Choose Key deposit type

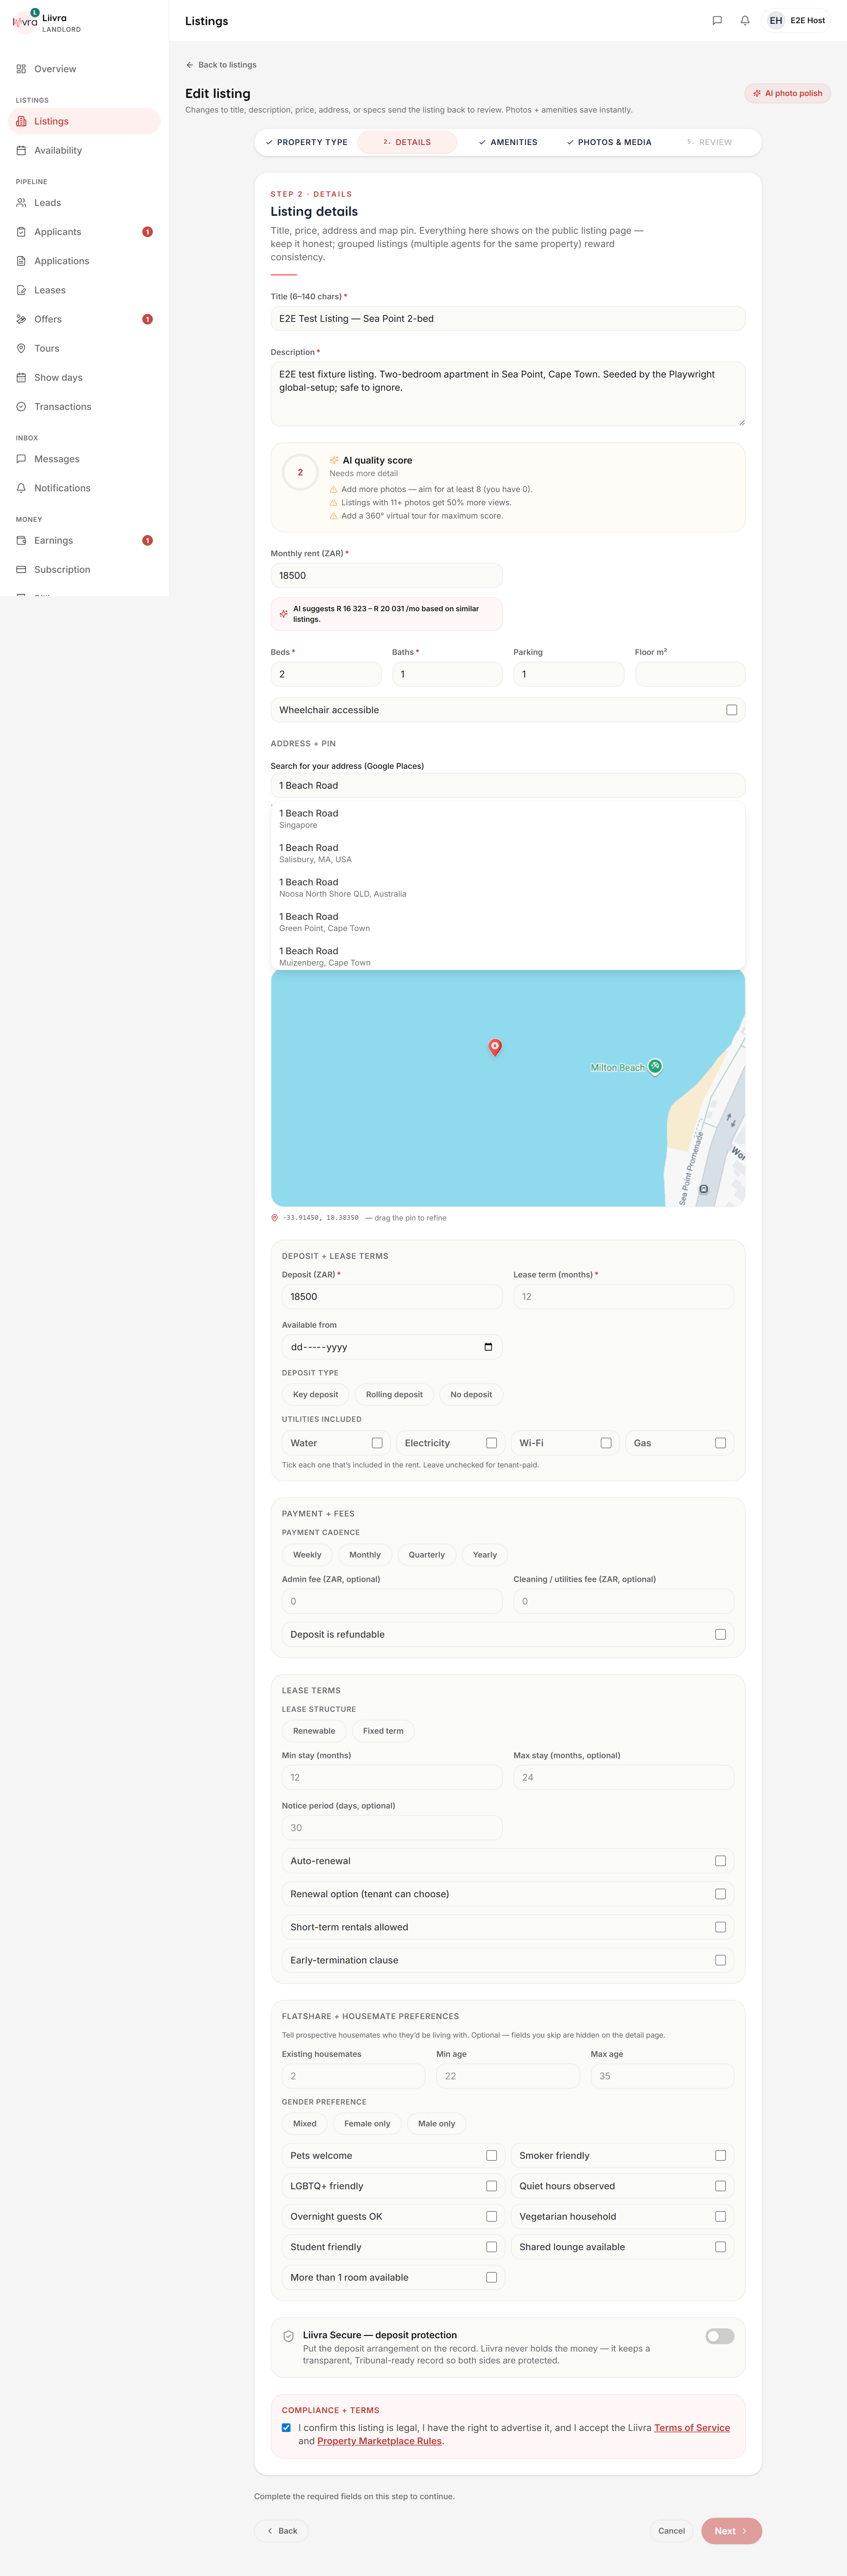(x=316, y=1394)
